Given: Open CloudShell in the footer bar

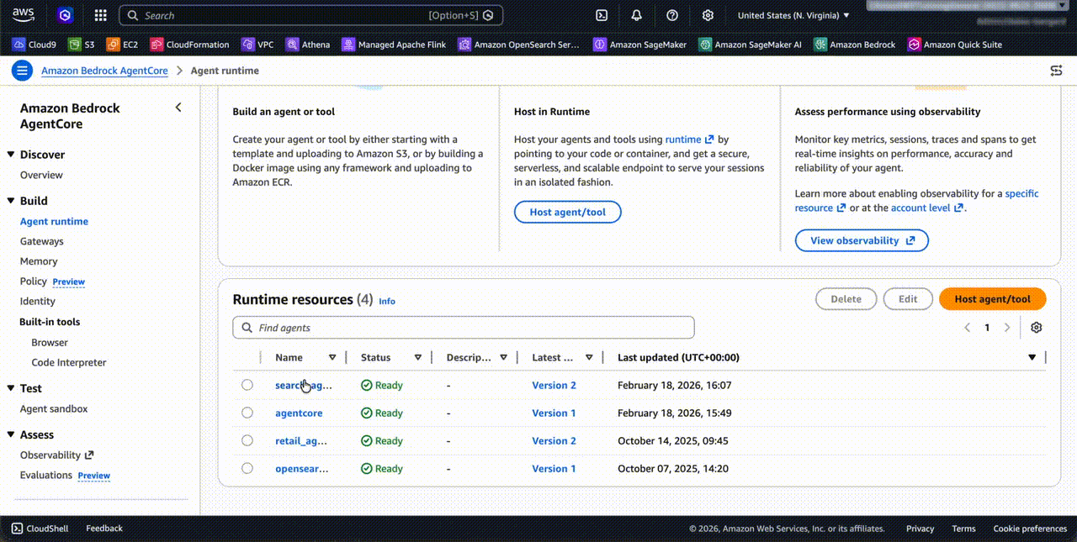Looking at the screenshot, I should tap(40, 529).
